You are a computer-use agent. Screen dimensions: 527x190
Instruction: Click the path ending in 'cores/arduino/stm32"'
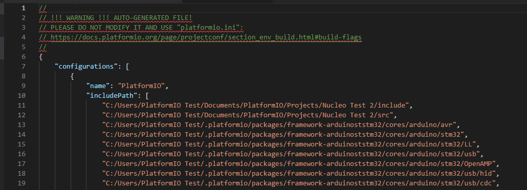pyautogui.click(x=283, y=135)
